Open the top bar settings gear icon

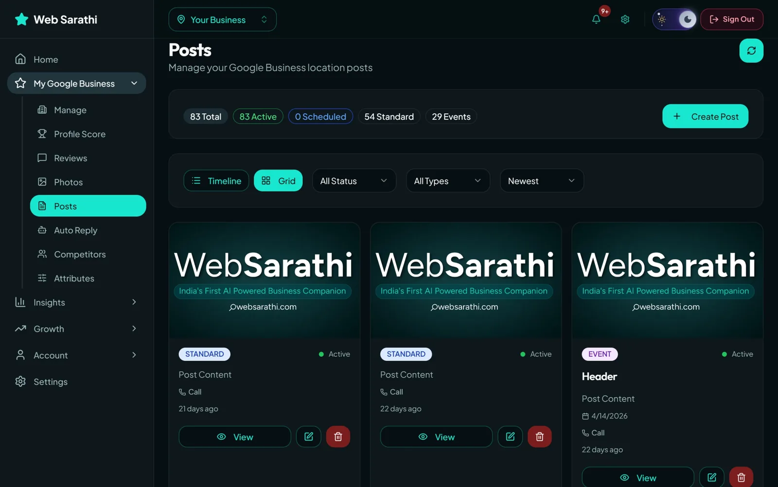point(625,19)
